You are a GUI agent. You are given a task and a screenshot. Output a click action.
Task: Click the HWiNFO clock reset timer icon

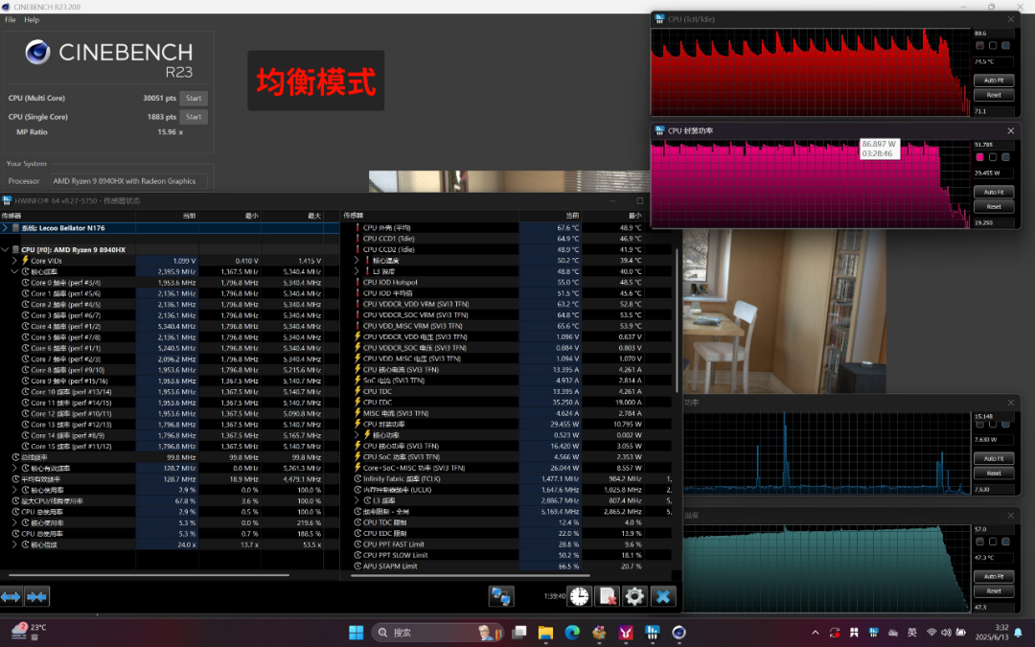pos(579,596)
